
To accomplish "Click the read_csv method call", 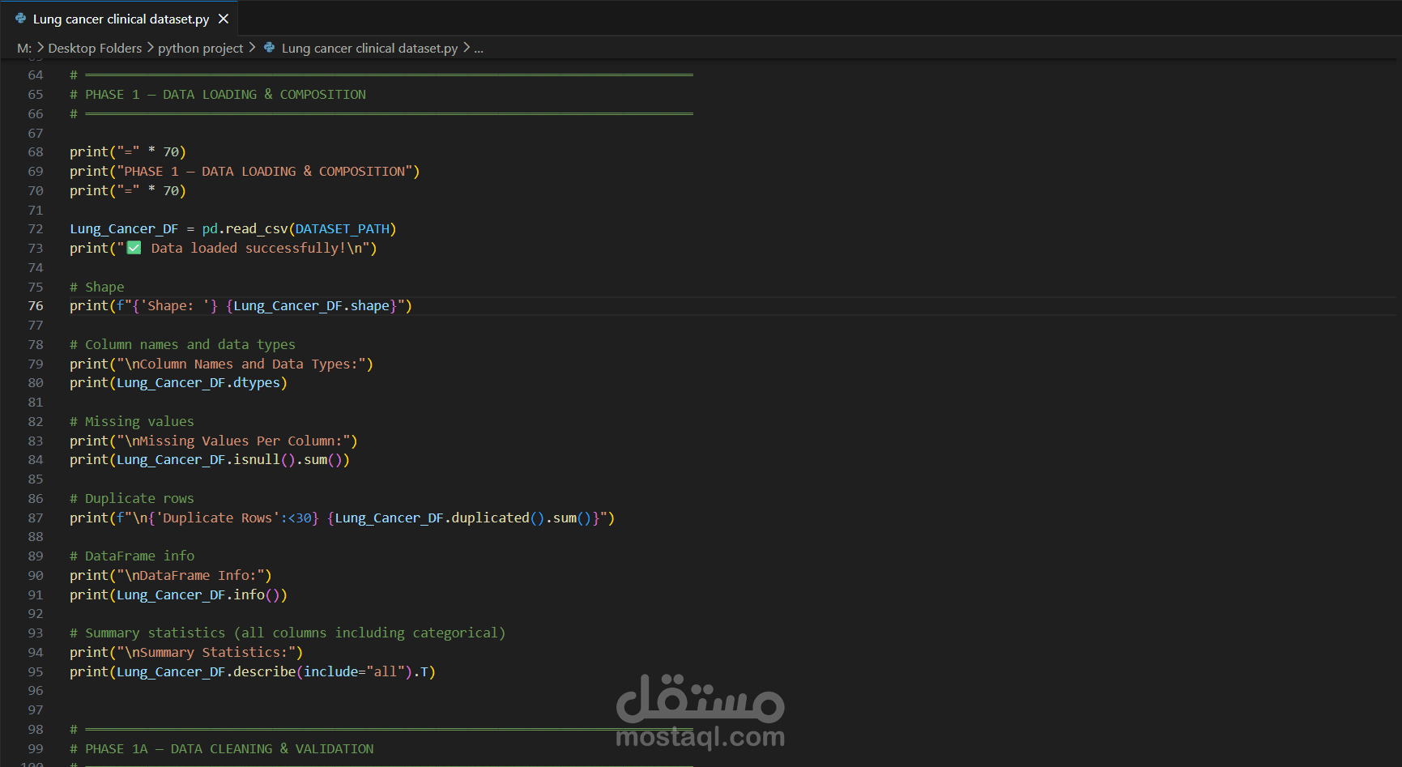I will (x=257, y=229).
